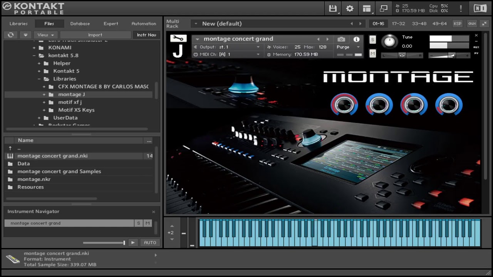The width and height of the screenshot is (493, 277).
Task: Play the file preview button
Action: tap(132, 242)
